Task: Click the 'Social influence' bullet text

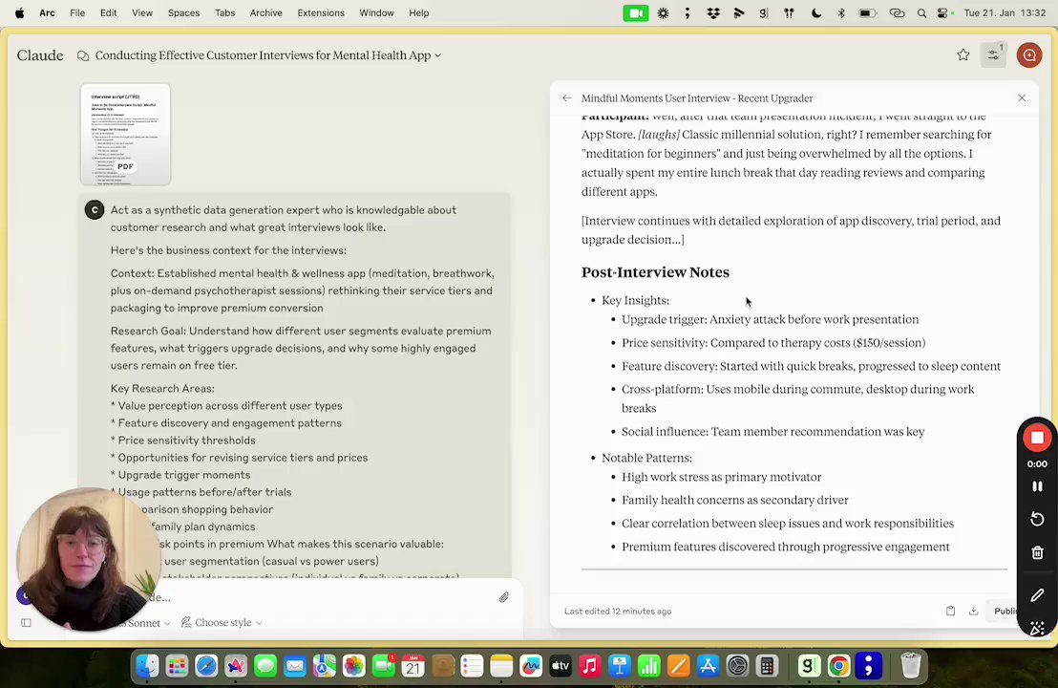Action: (772, 432)
